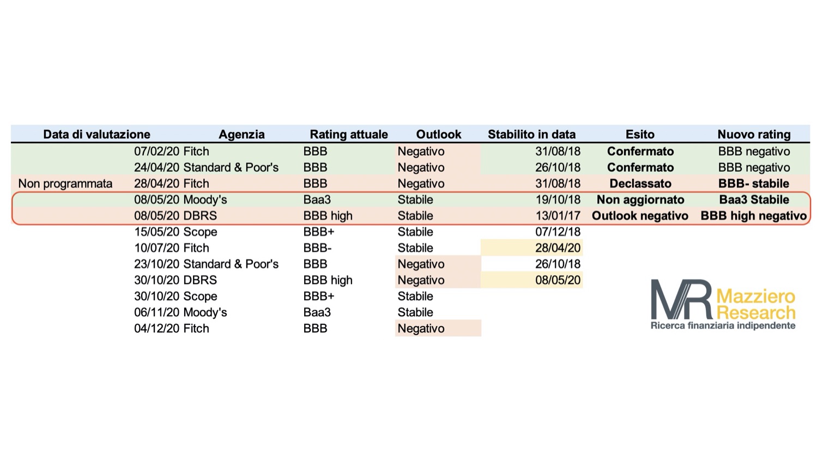The image size is (823, 460).
Task: Click the 'Declassato' outcome cell
Action: 640,184
